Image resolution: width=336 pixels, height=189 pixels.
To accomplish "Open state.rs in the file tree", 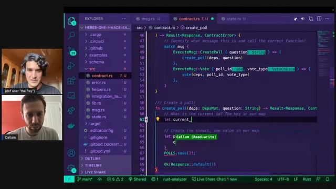I will pos(105,117).
